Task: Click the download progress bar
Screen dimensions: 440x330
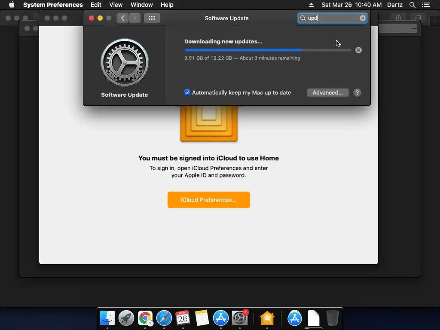Action: tap(268, 50)
